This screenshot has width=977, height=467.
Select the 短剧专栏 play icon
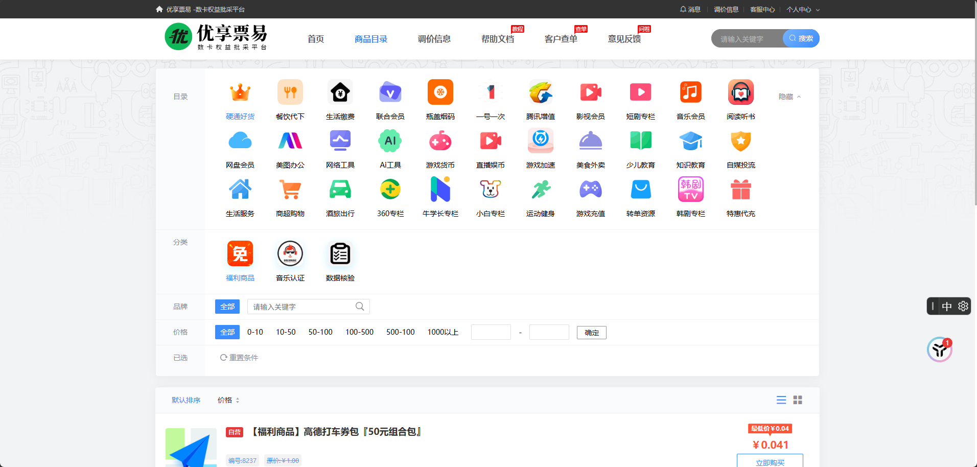(x=641, y=92)
